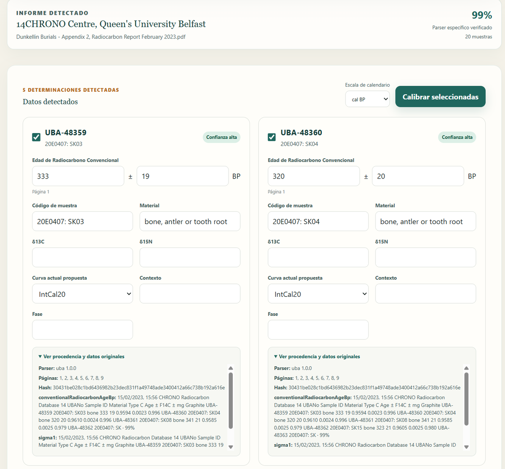505x469 pixels.
Task: Click the scroll-down arrow in UBA-48360 provenance box
Action: click(x=466, y=447)
